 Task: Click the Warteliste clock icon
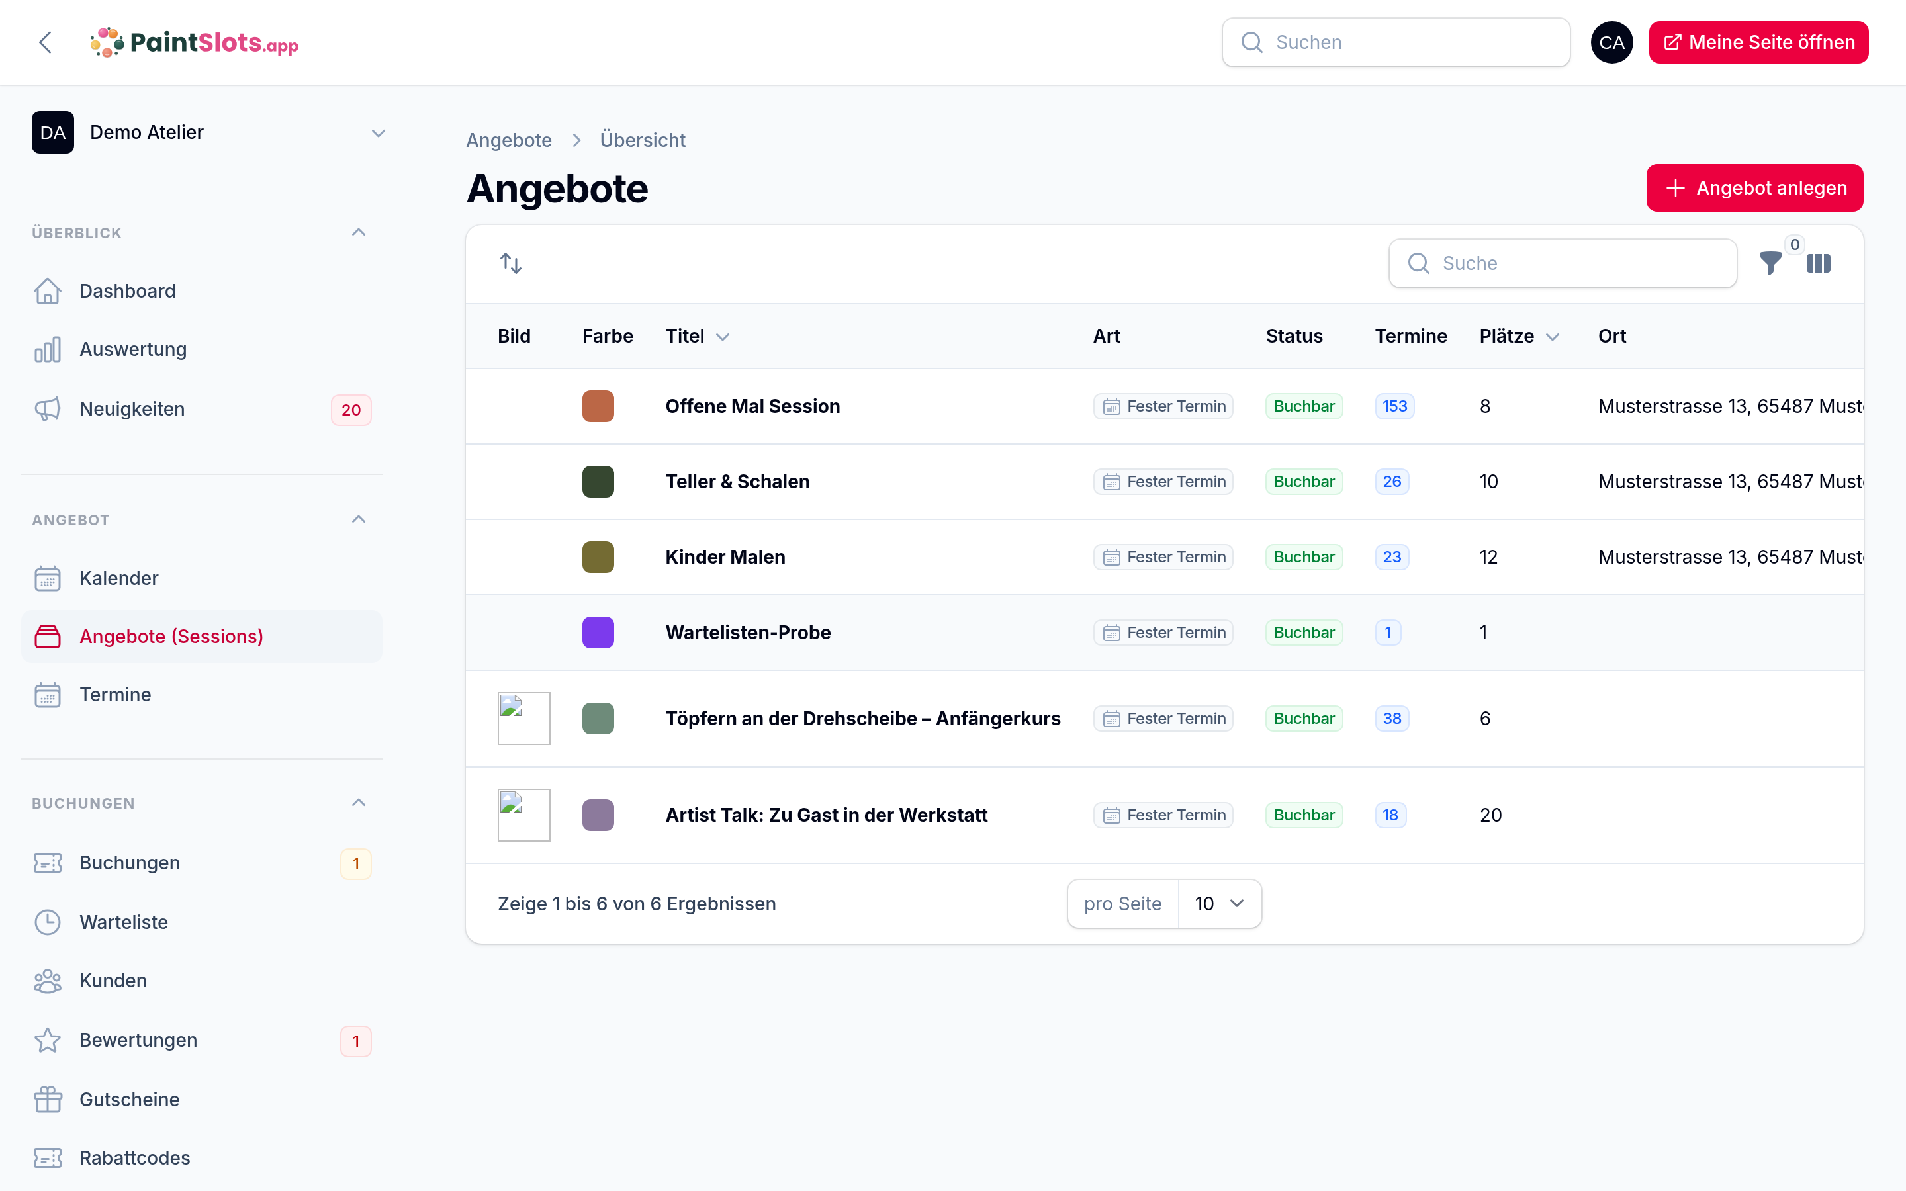click(47, 922)
